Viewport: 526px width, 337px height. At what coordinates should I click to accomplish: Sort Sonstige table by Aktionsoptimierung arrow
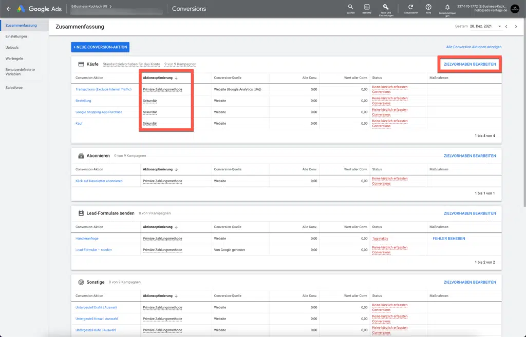[x=176, y=296]
